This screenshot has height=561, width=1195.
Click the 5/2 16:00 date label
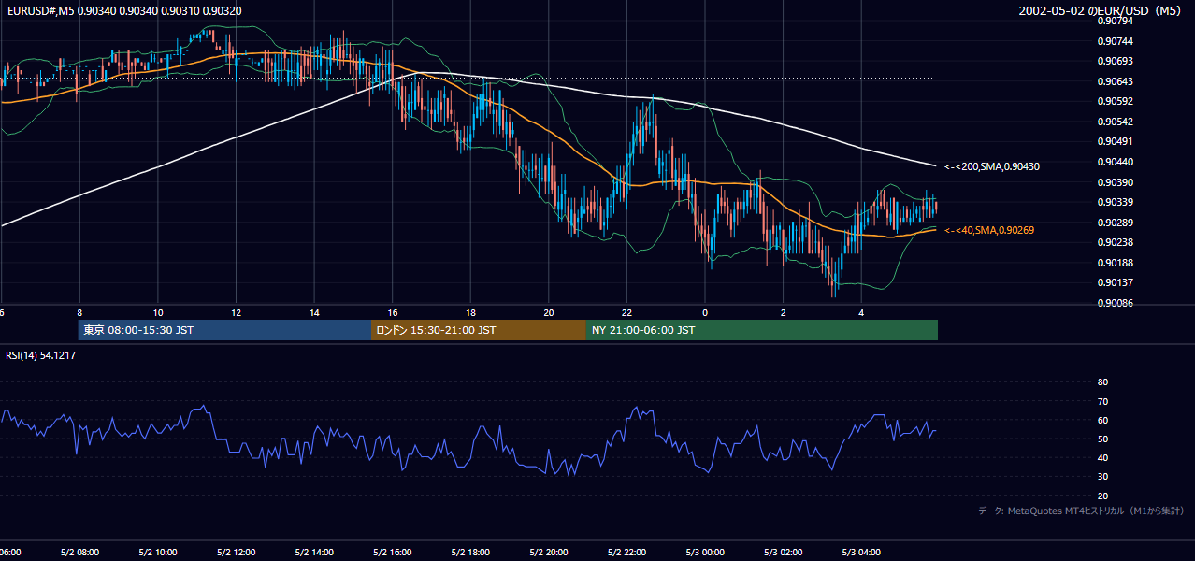[x=393, y=553]
